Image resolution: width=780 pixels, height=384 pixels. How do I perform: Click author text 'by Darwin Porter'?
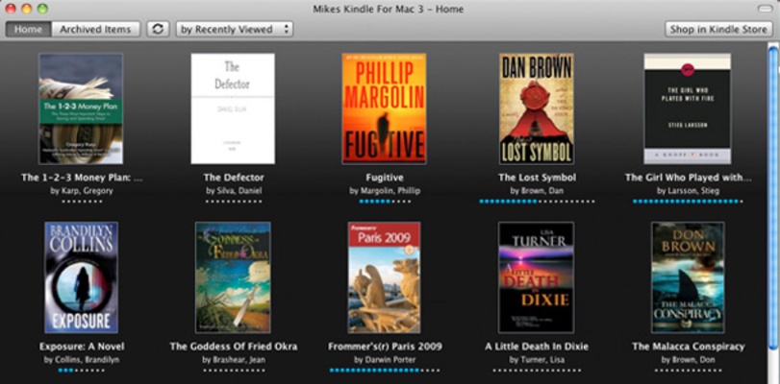tap(385, 360)
